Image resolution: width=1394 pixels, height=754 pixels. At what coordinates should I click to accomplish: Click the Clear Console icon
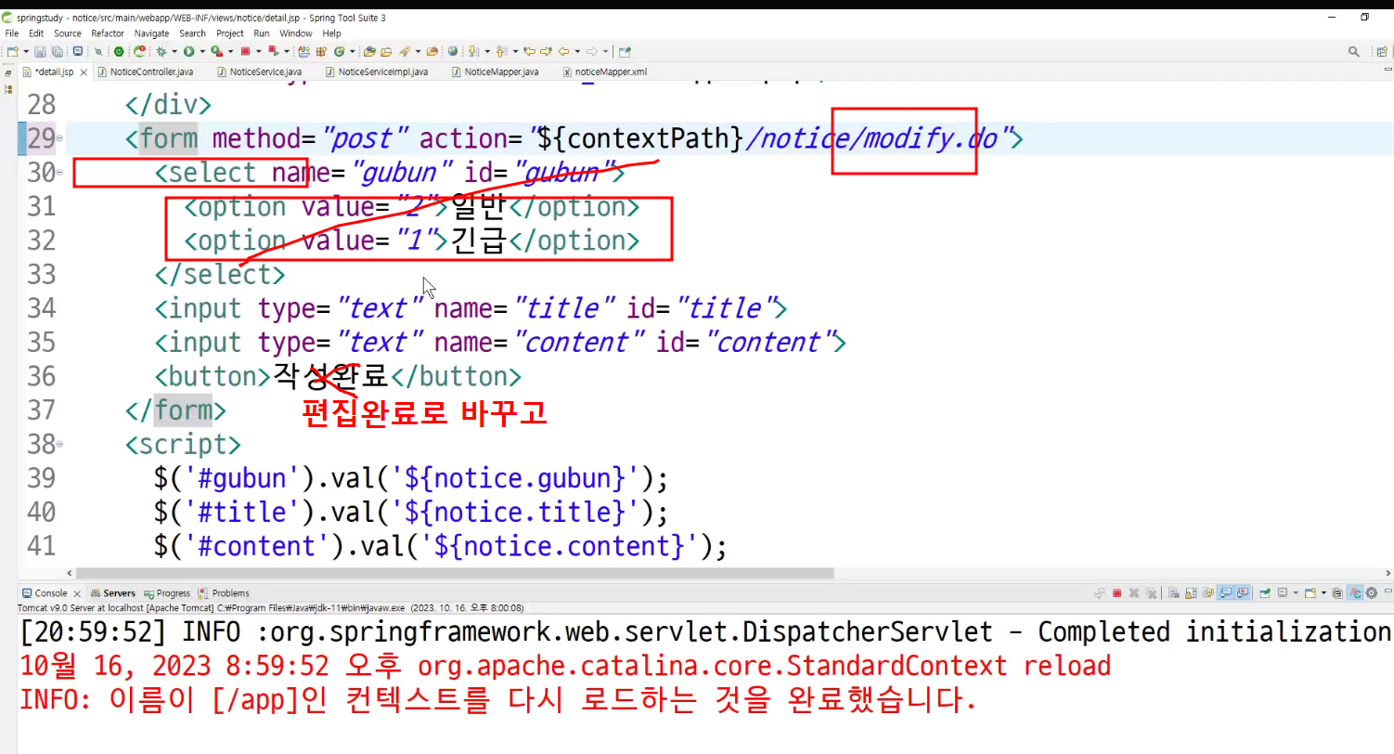coord(1174,592)
